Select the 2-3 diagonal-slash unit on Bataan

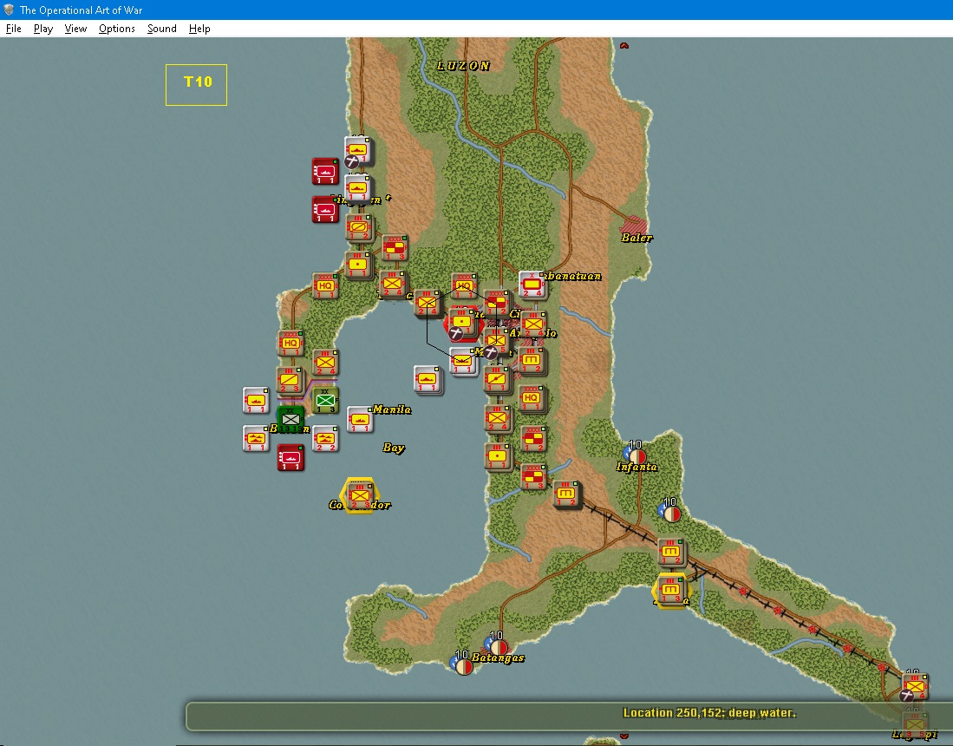click(290, 381)
